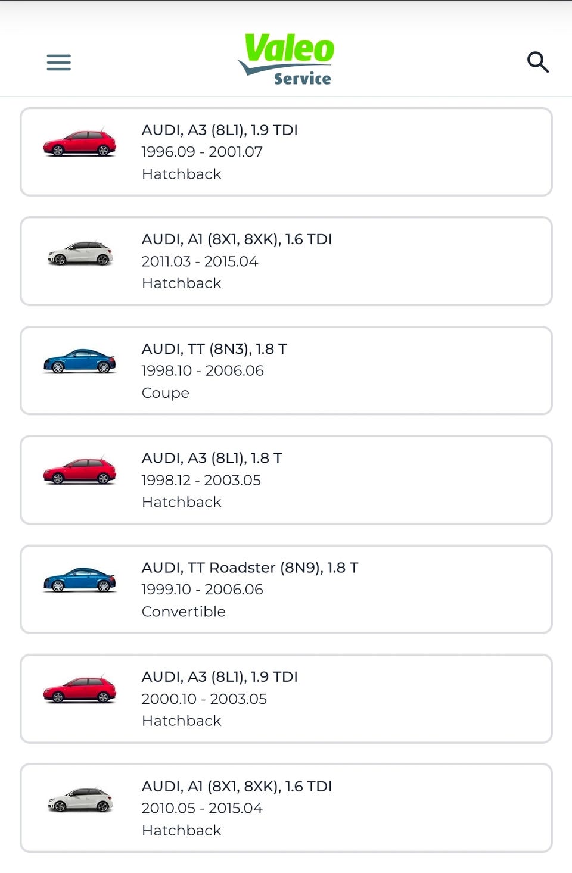This screenshot has width=572, height=873.
Task: Click red A3 1.8 T car image
Action: 80,471
